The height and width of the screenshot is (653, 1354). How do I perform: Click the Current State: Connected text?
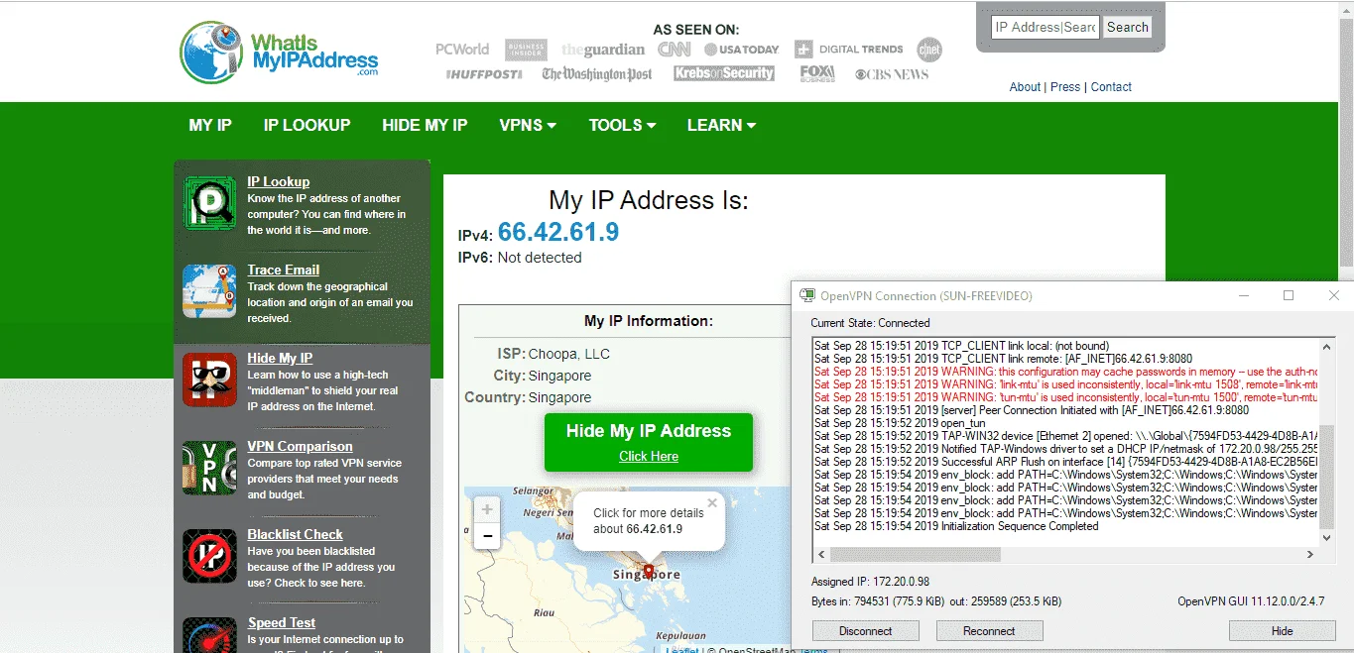pyautogui.click(x=870, y=323)
